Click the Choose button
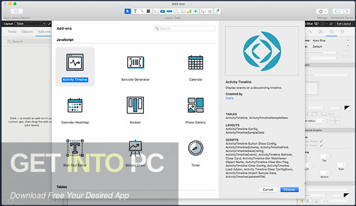 (289, 189)
